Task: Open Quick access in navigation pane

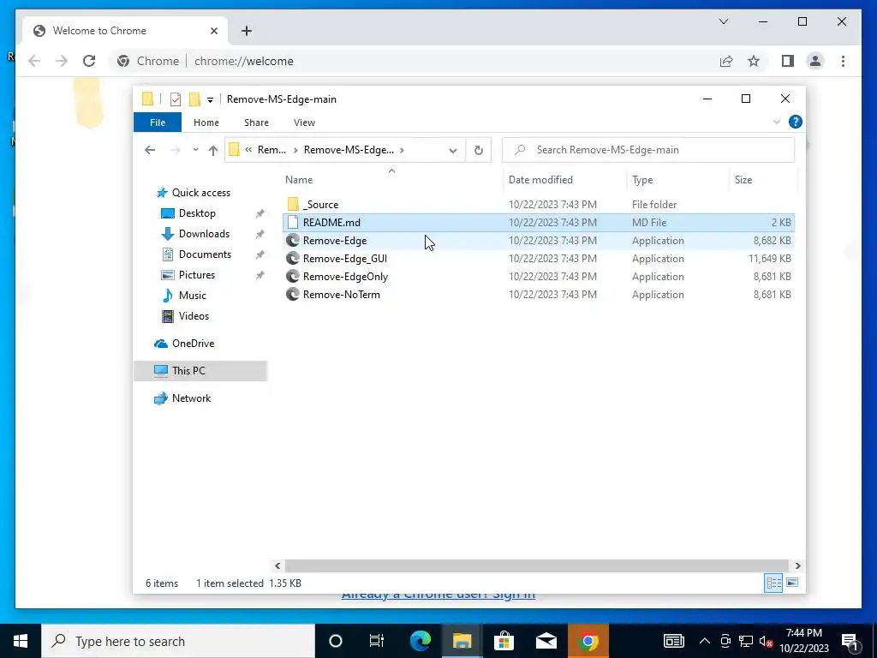Action: tap(200, 193)
